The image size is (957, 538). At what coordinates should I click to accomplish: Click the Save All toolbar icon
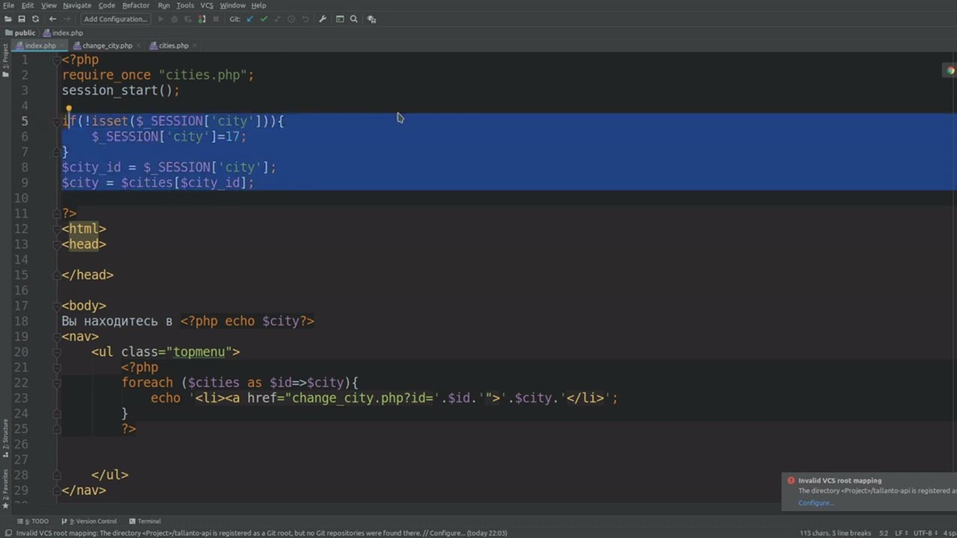[22, 19]
